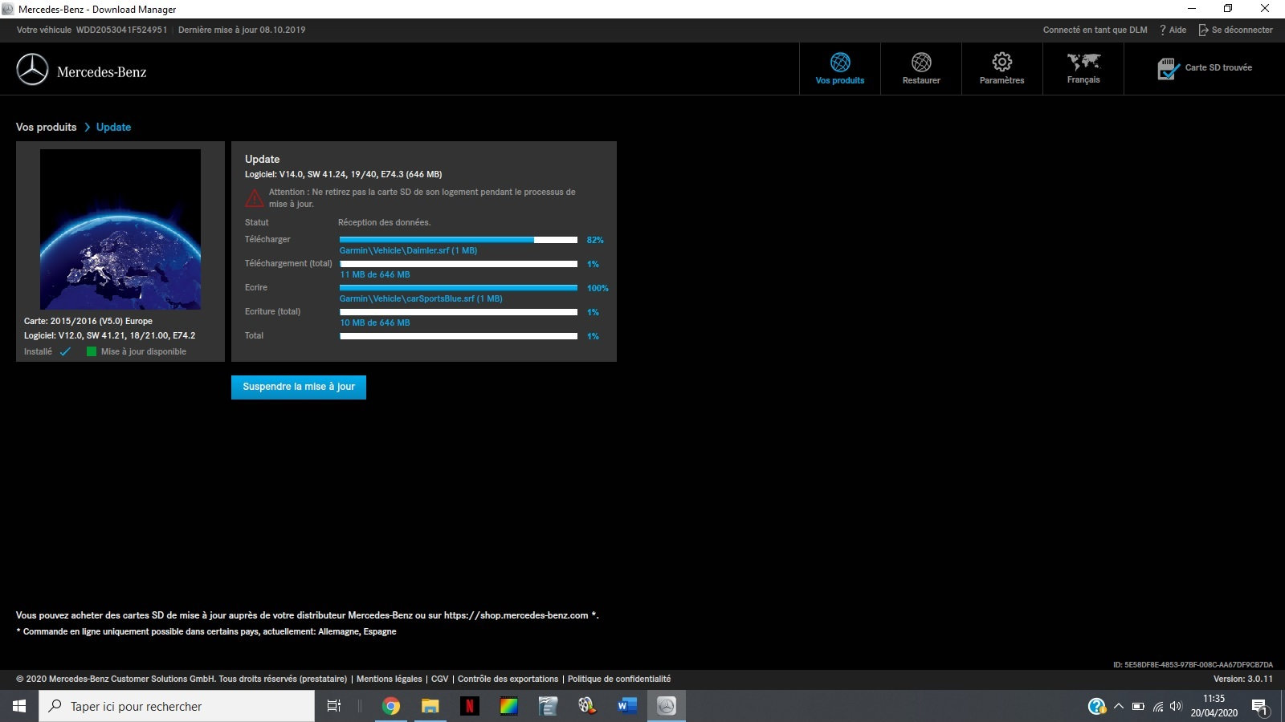Viewport: 1285px width, 722px height.
Task: Click the 'Version: 3.0.11' text
Action: [1243, 679]
